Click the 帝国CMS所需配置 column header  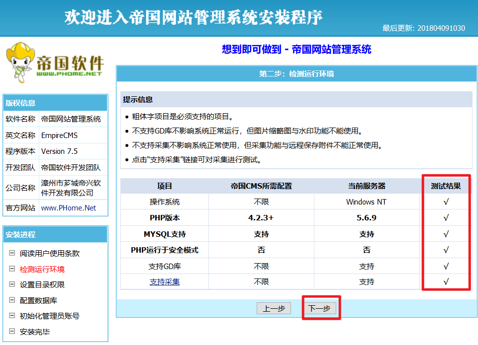click(261, 186)
